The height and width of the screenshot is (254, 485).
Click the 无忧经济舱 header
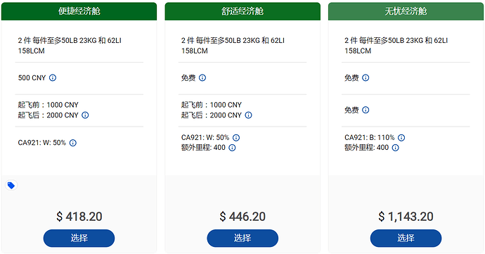tap(406, 11)
